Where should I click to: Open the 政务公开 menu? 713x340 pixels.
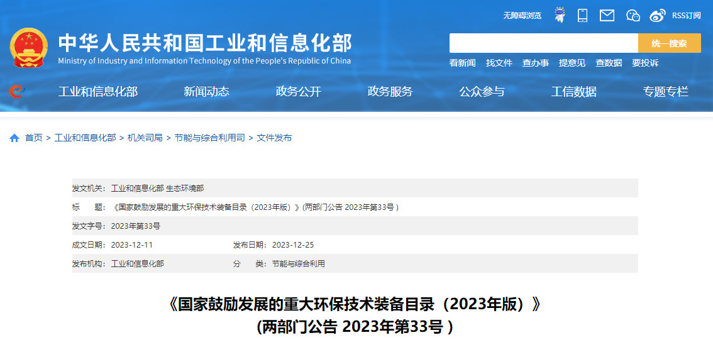298,92
